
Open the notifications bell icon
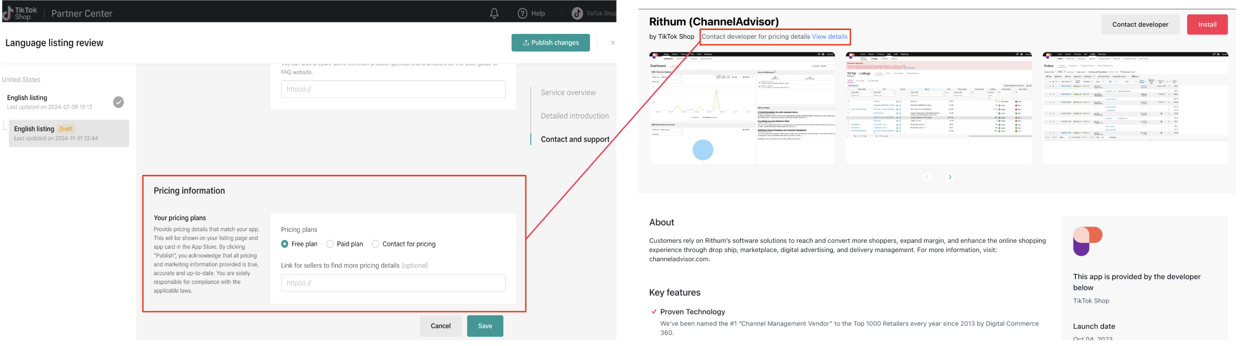[x=494, y=13]
